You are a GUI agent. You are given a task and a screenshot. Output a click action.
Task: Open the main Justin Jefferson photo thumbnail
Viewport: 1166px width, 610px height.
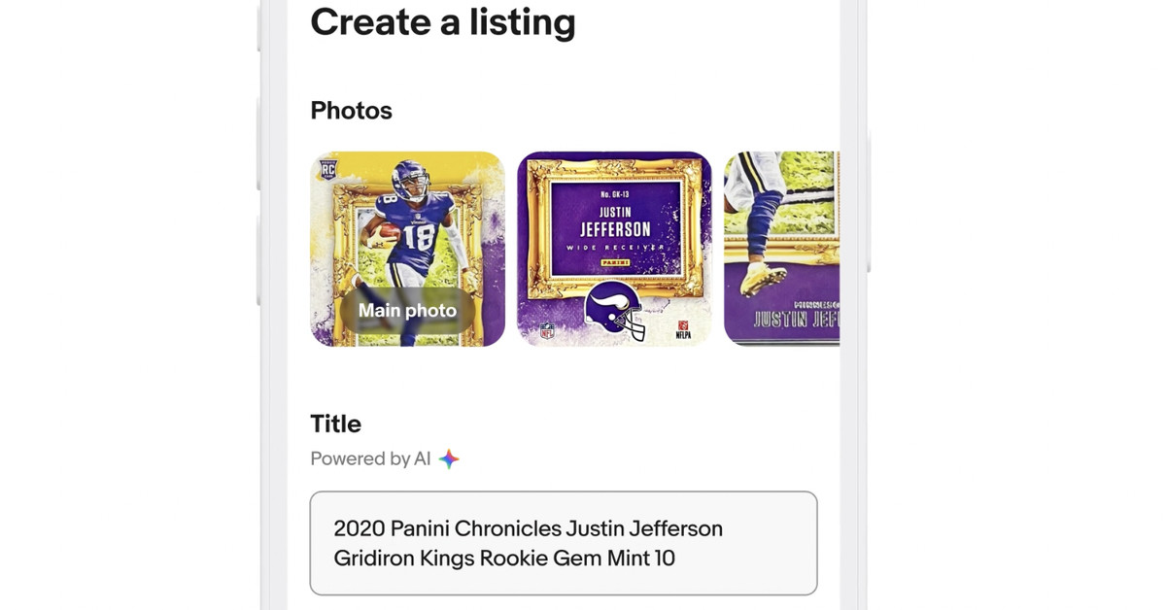(407, 243)
